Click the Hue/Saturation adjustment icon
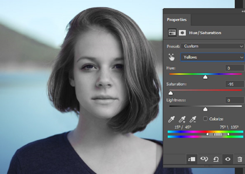245x174 pixels. (x=172, y=33)
